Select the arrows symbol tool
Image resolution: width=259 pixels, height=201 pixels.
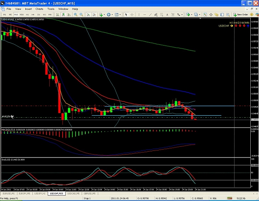[179, 15]
